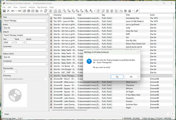This screenshot has height=120, width=176.
Task: Click the favorite directories star icon
Action: tap(41, 11)
